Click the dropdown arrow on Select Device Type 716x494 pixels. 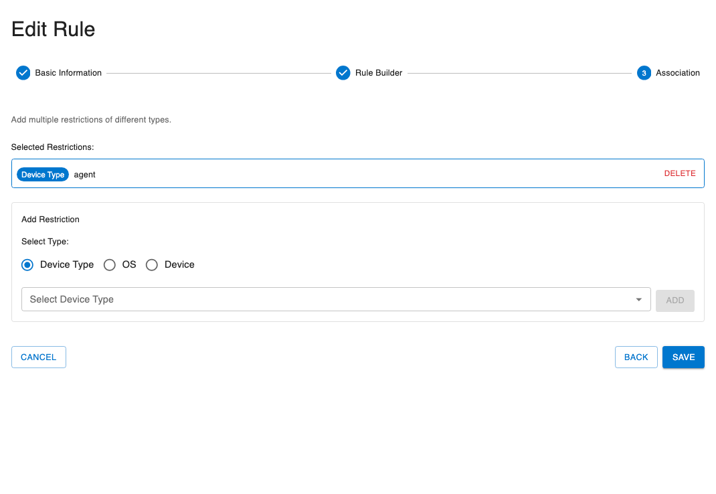639,299
